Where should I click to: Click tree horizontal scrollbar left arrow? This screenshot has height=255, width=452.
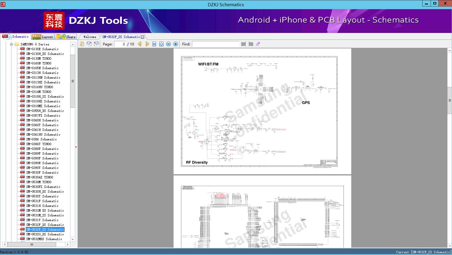5,244
